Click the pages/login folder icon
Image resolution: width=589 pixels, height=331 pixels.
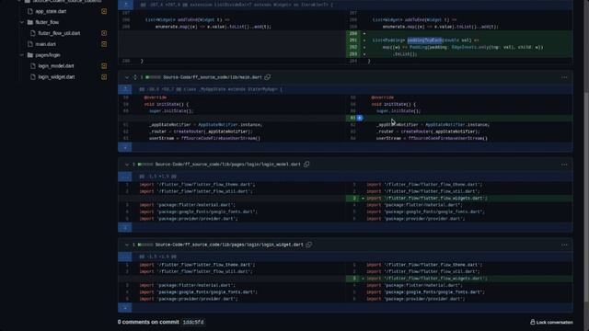pyautogui.click(x=30, y=55)
